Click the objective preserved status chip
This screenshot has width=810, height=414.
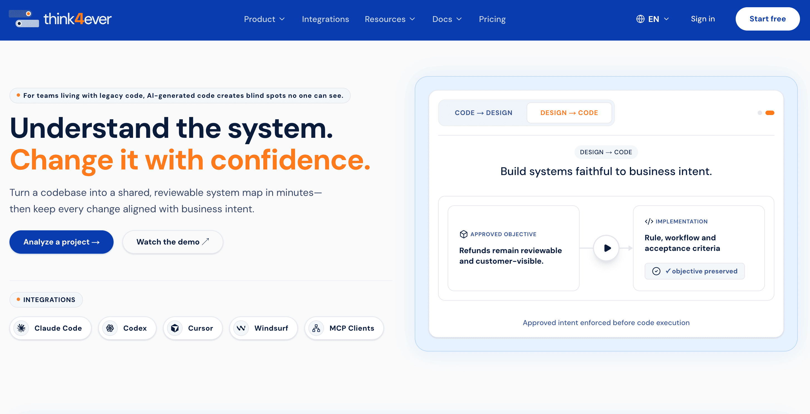point(694,271)
